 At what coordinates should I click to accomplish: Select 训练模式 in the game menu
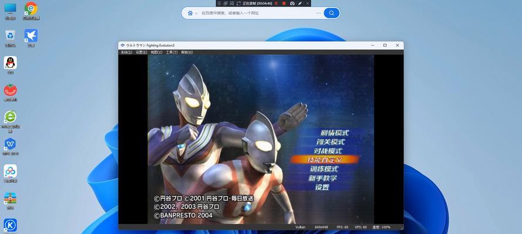324,168
